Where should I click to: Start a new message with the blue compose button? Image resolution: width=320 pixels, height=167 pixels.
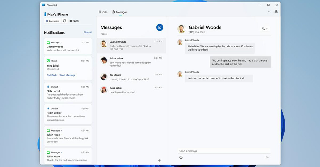click(159, 27)
